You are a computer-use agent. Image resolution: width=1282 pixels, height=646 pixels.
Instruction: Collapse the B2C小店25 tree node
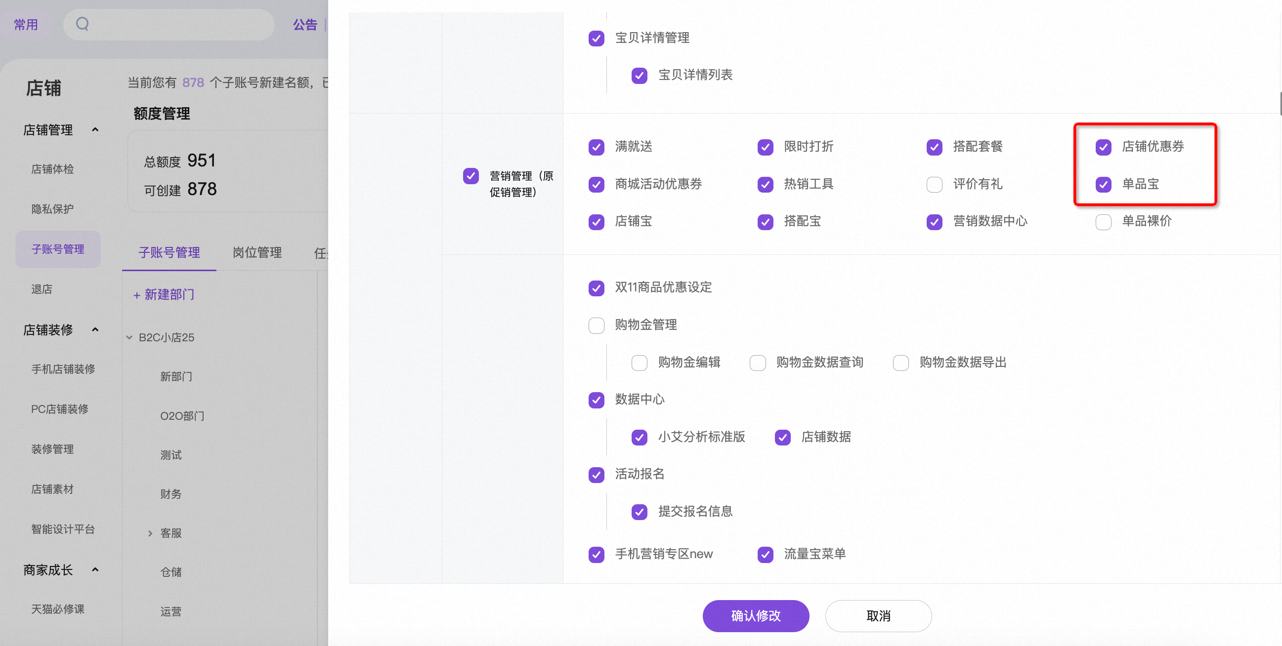(x=129, y=337)
